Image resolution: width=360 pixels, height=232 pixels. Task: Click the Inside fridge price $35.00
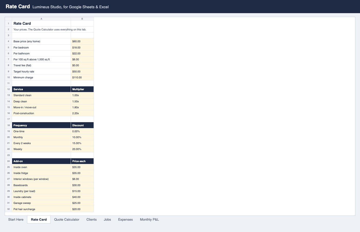pos(82,173)
